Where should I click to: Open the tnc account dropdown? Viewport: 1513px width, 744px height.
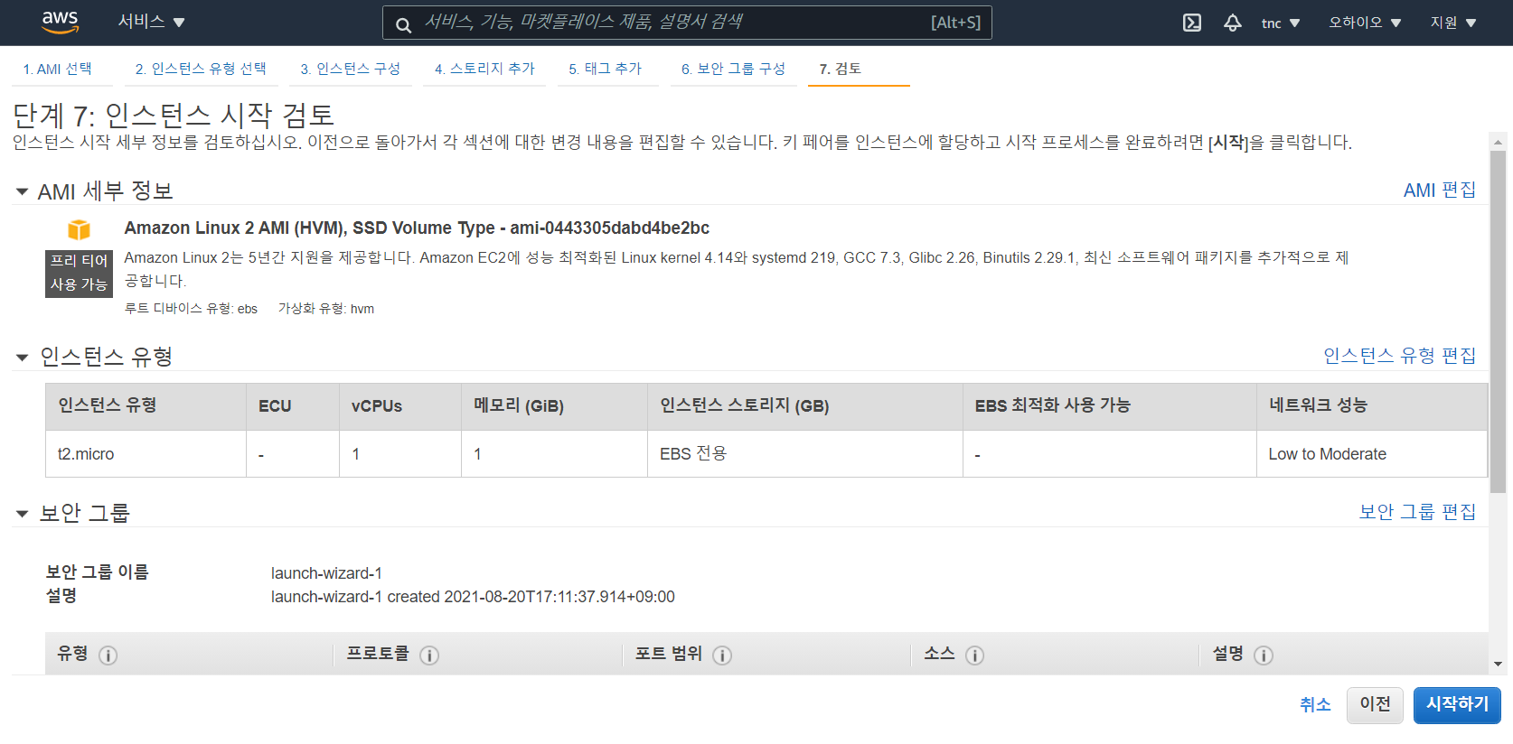(1280, 23)
